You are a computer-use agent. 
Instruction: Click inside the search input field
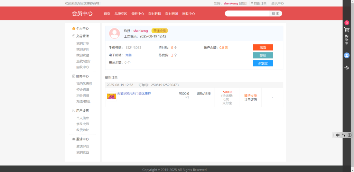pos(247,13)
